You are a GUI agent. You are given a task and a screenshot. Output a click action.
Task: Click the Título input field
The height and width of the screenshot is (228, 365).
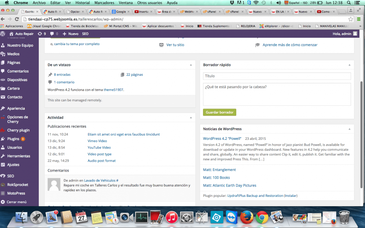coord(277,76)
